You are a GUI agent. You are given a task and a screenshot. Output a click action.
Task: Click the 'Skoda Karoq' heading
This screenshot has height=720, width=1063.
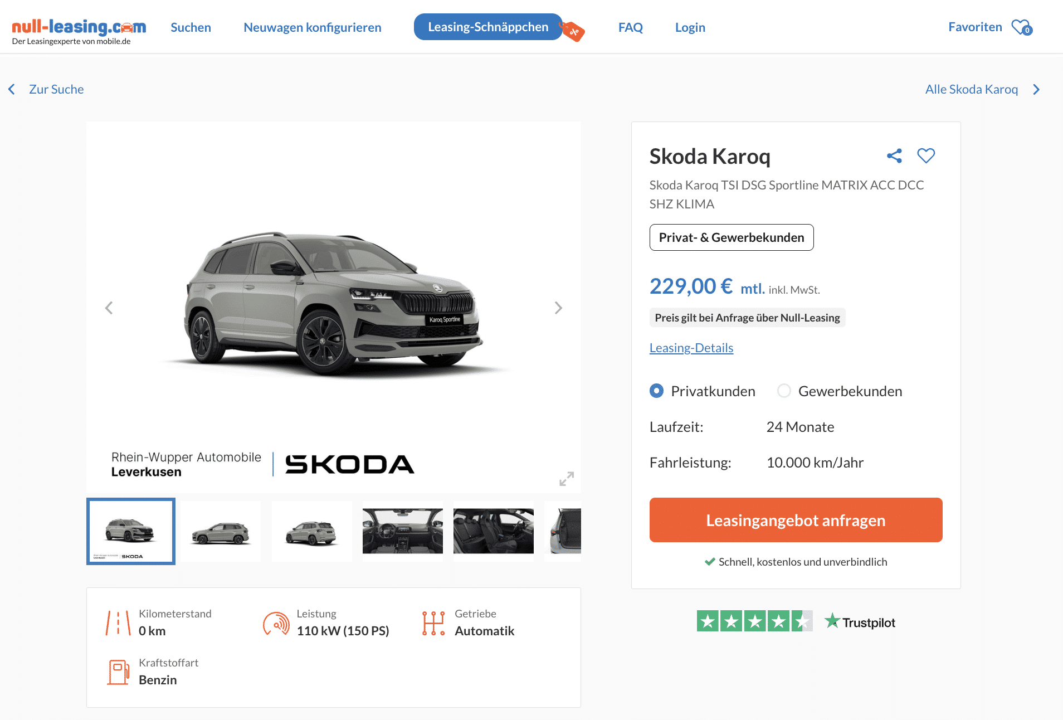pos(710,157)
